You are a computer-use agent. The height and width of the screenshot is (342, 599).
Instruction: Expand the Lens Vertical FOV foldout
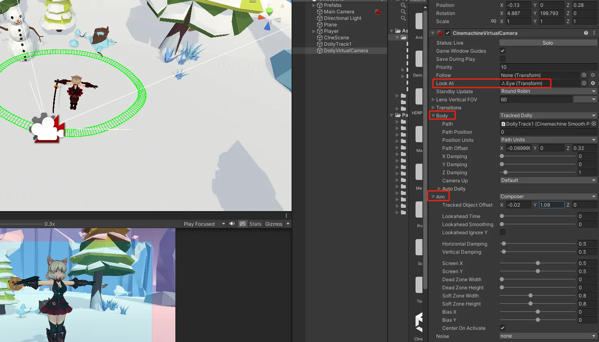click(433, 99)
